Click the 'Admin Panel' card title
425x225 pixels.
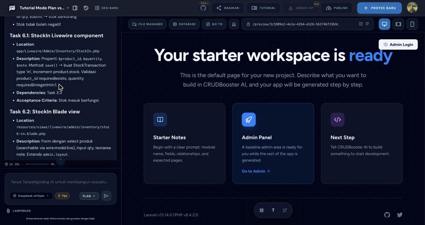click(x=257, y=137)
